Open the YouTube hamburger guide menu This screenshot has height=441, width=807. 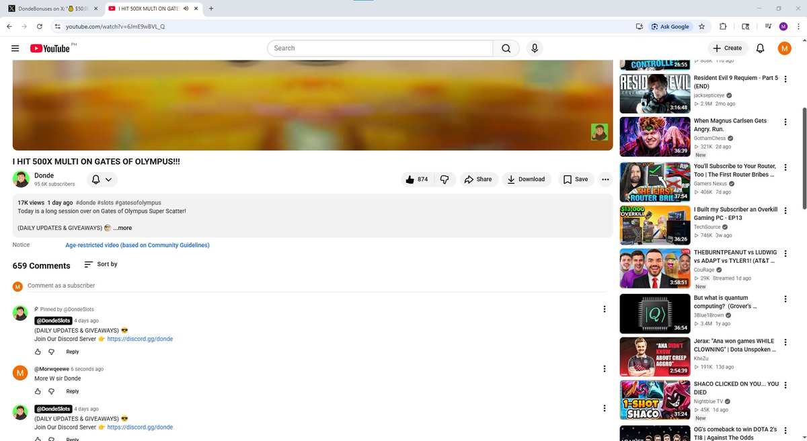(15, 48)
